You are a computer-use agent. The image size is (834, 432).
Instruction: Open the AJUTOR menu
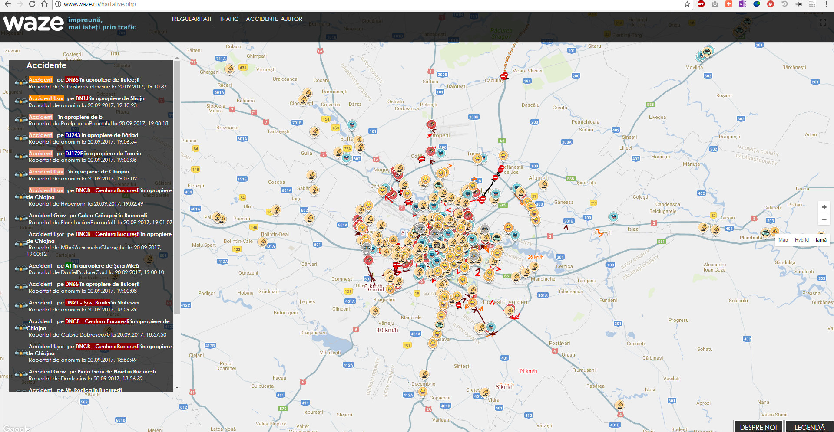coord(291,19)
